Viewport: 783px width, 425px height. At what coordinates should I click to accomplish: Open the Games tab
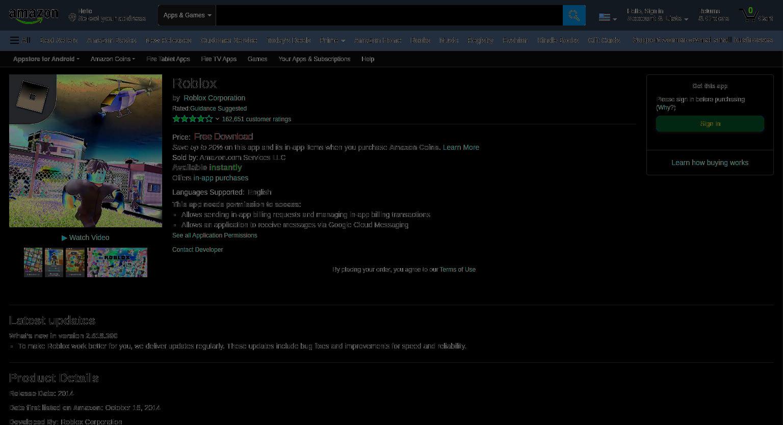pyautogui.click(x=257, y=59)
